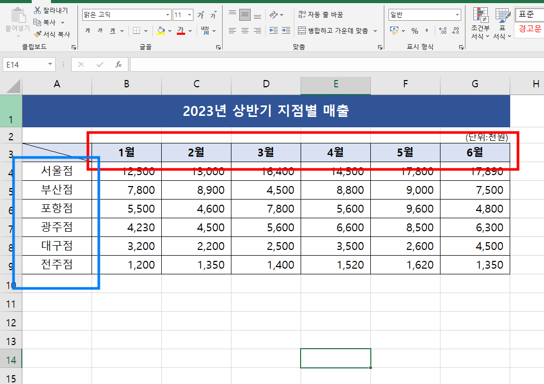The width and height of the screenshot is (544, 384).
Task: Click the Name Box showing E14
Action: [x=24, y=64]
